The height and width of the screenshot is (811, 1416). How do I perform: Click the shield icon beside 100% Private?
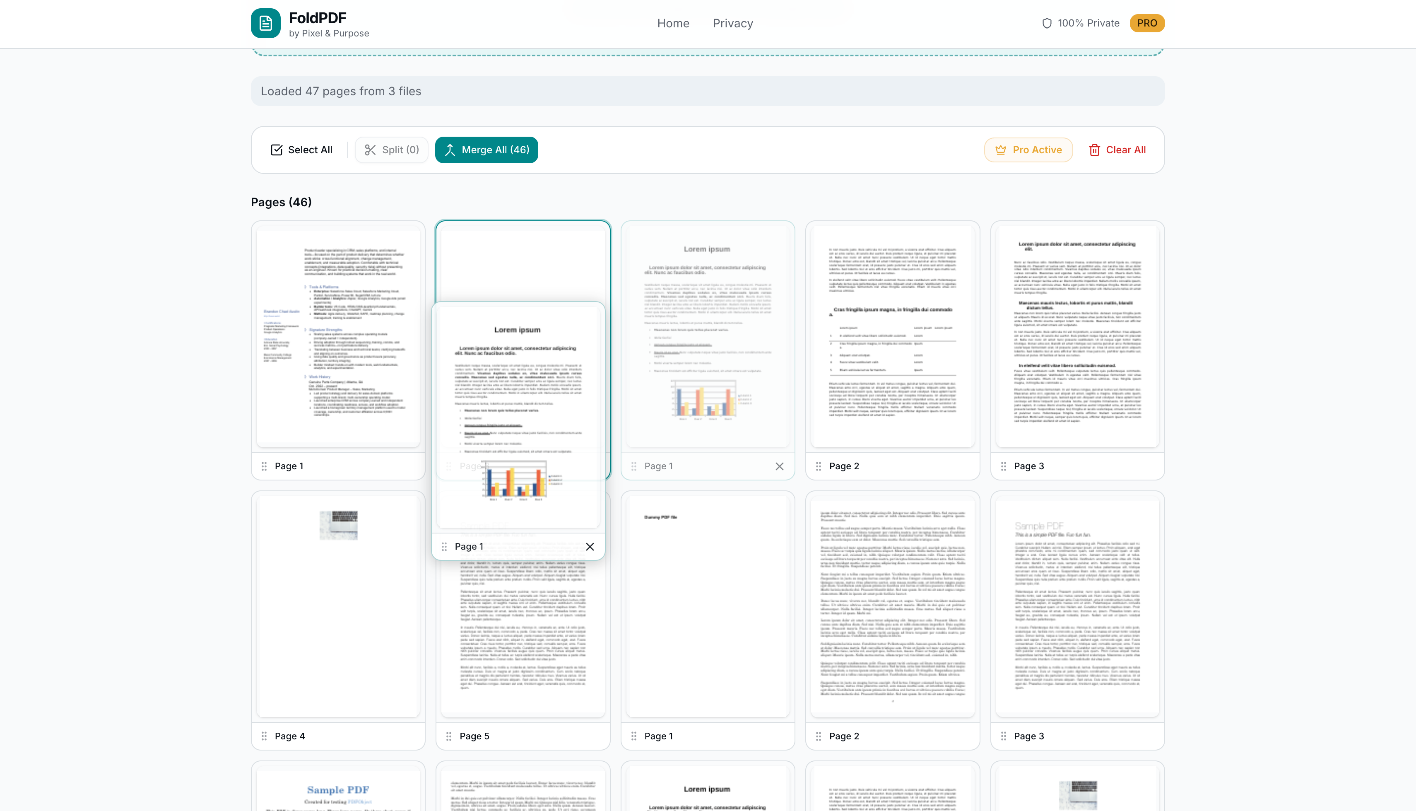point(1046,23)
